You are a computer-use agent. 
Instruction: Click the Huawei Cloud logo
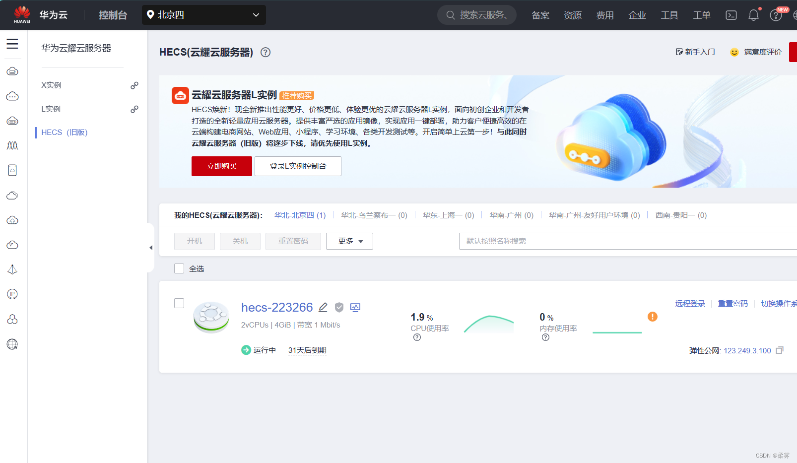pos(22,15)
